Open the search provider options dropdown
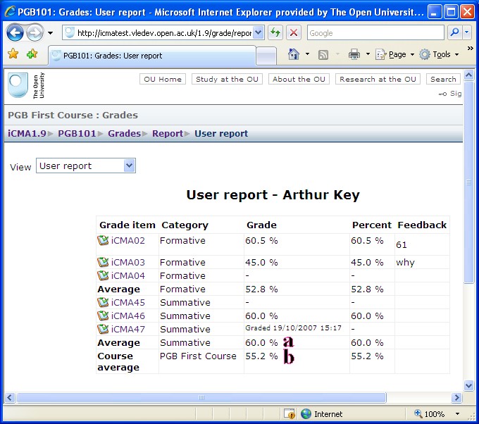The height and width of the screenshot is (424, 479). [467, 32]
